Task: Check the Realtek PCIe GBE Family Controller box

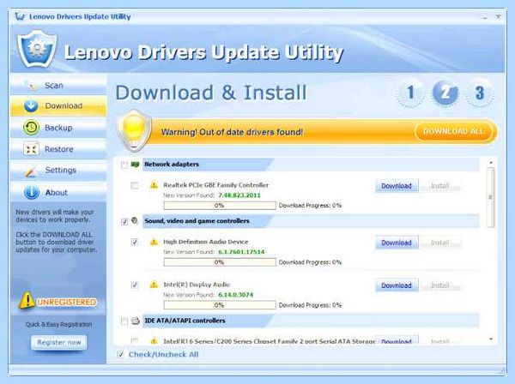Action: 135,186
